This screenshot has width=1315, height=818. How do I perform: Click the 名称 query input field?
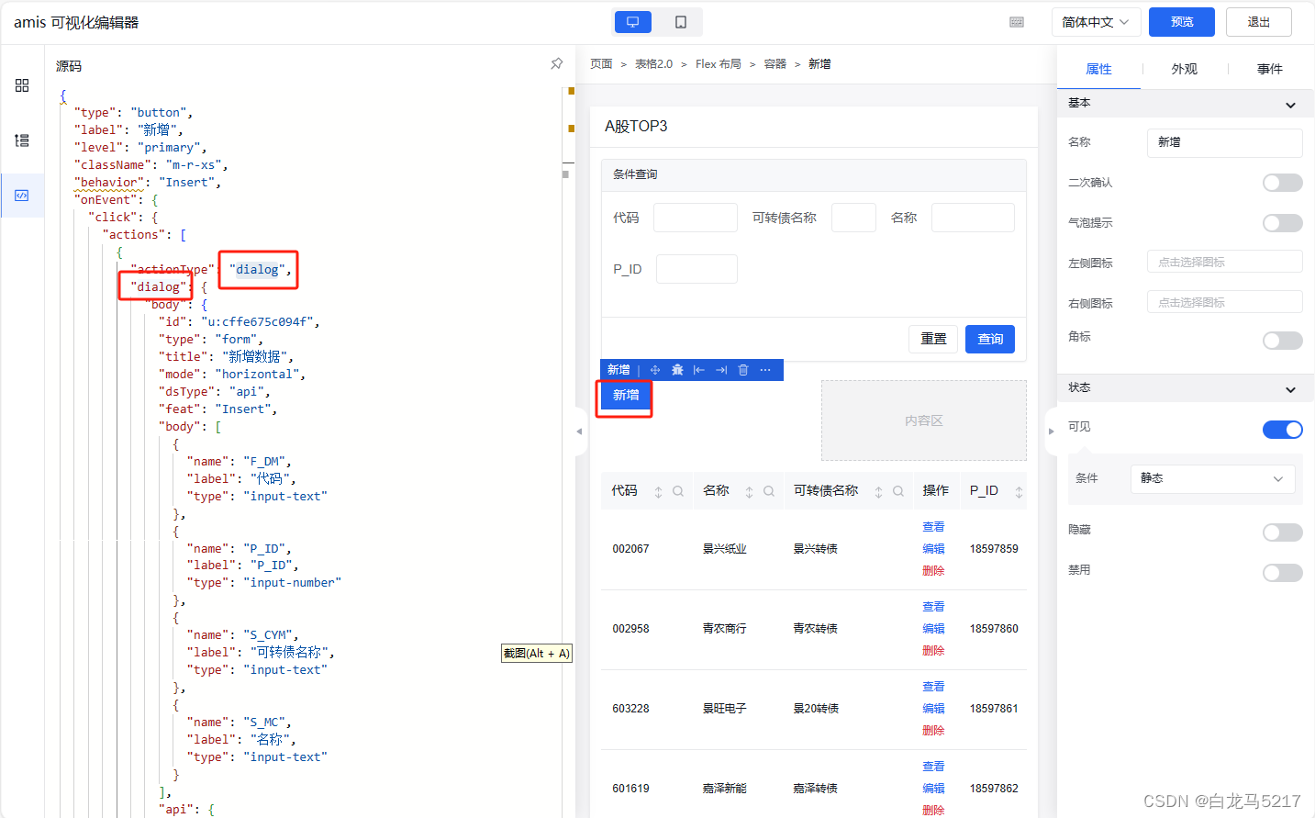[973, 218]
